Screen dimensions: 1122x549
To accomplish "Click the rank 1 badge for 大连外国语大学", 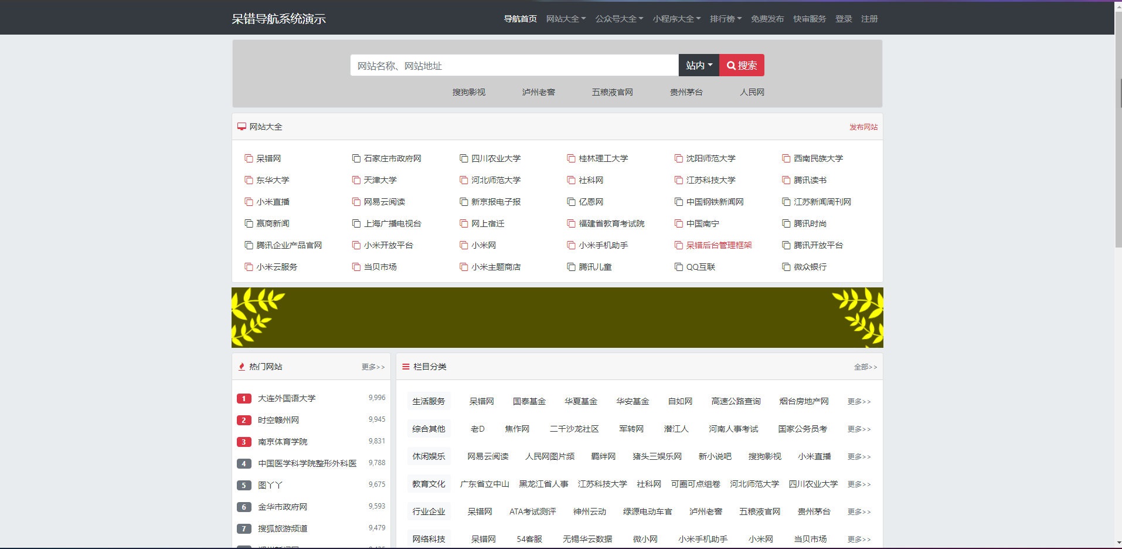I will coord(244,398).
